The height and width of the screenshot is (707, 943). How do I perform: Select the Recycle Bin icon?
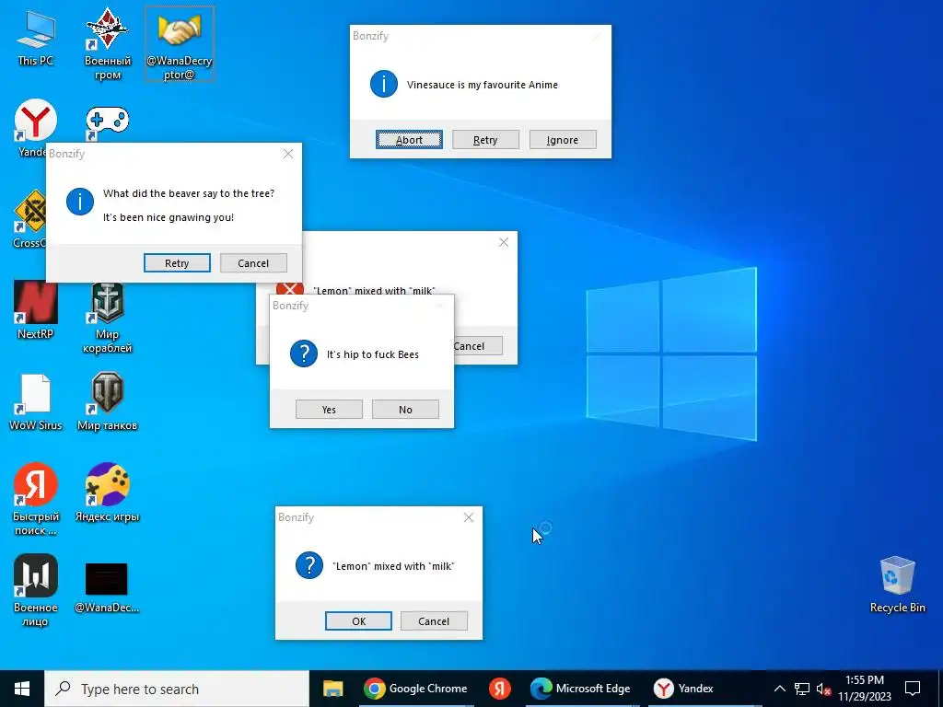[897, 585]
